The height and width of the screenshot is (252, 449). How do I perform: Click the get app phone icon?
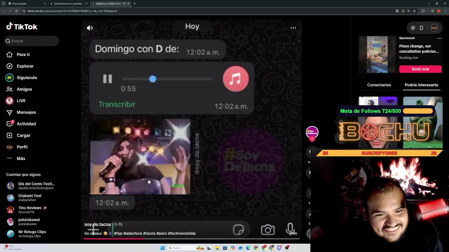point(421,28)
